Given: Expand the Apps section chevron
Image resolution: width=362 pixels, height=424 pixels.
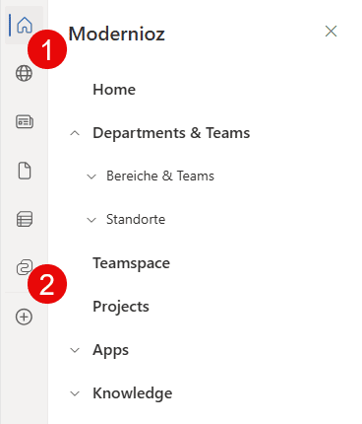Looking at the screenshot, I should pos(75,350).
